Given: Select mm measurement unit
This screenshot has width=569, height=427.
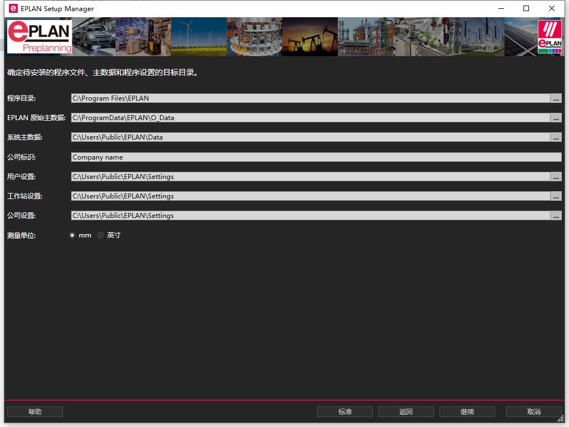Looking at the screenshot, I should pyautogui.click(x=72, y=235).
